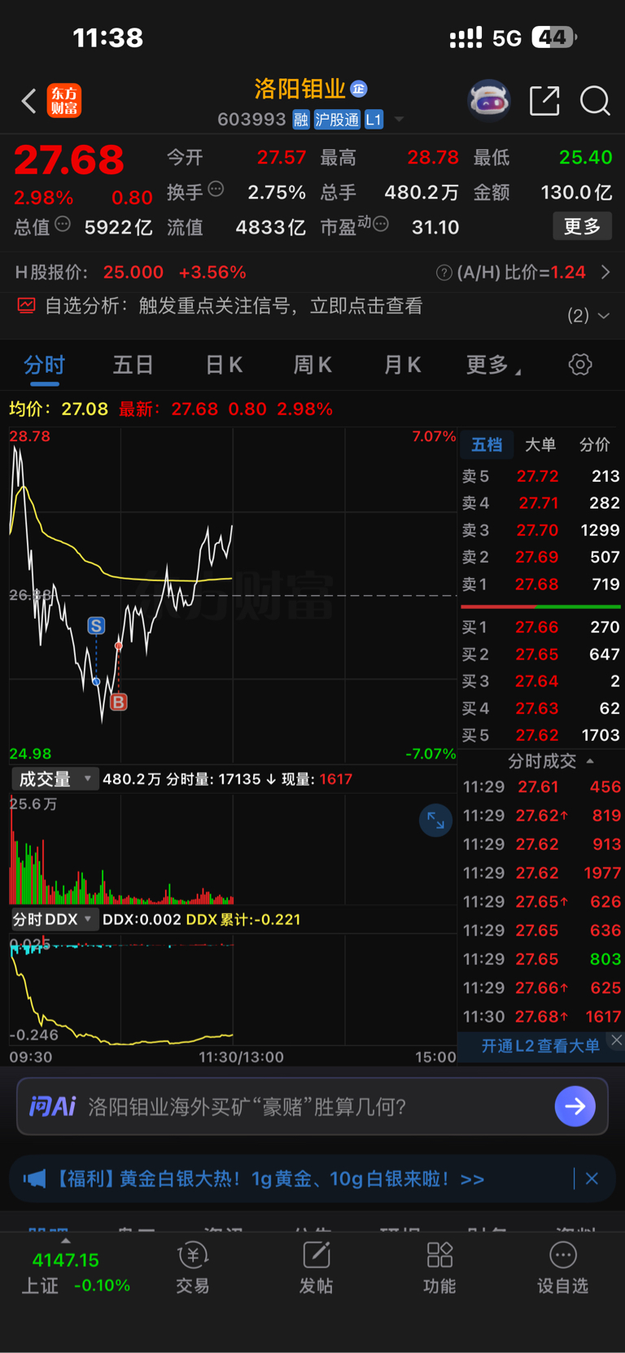The image size is (625, 1353).
Task: Switch to the 分时 chart tab
Action: pyautogui.click(x=44, y=365)
